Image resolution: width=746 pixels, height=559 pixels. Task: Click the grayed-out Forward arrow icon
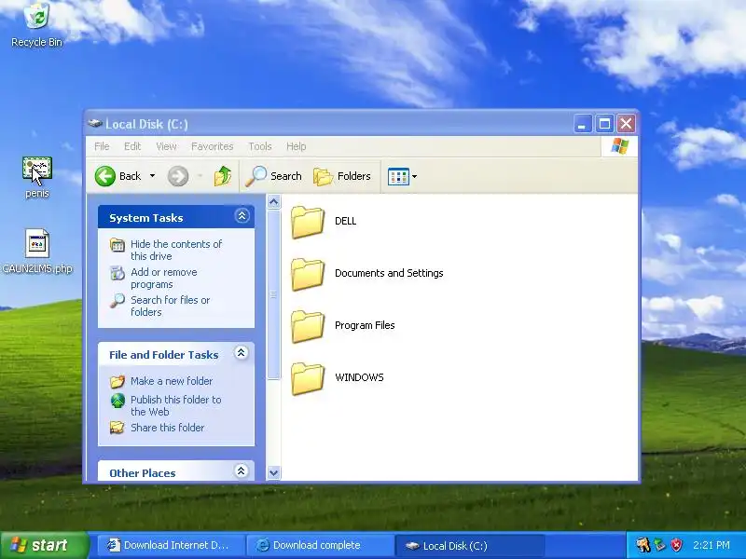[178, 176]
